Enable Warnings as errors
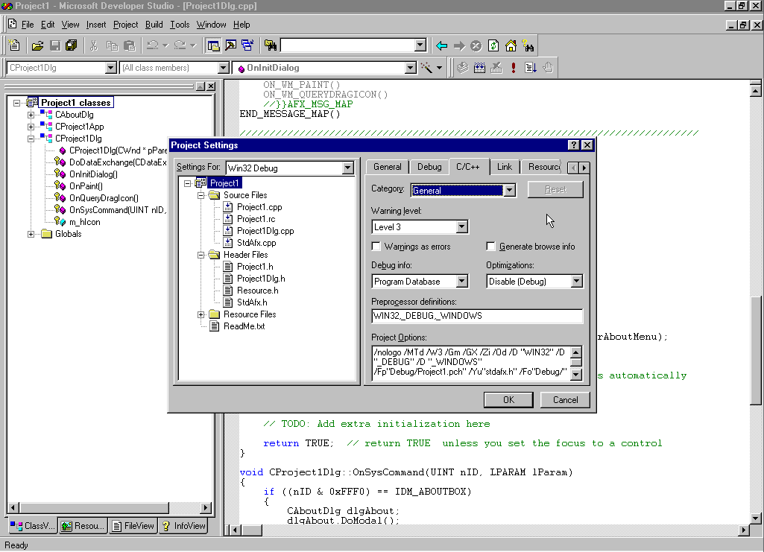764x552 pixels. [x=376, y=246]
